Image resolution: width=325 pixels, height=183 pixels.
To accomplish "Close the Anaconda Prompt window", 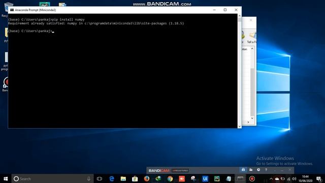I will (x=236, y=10).
